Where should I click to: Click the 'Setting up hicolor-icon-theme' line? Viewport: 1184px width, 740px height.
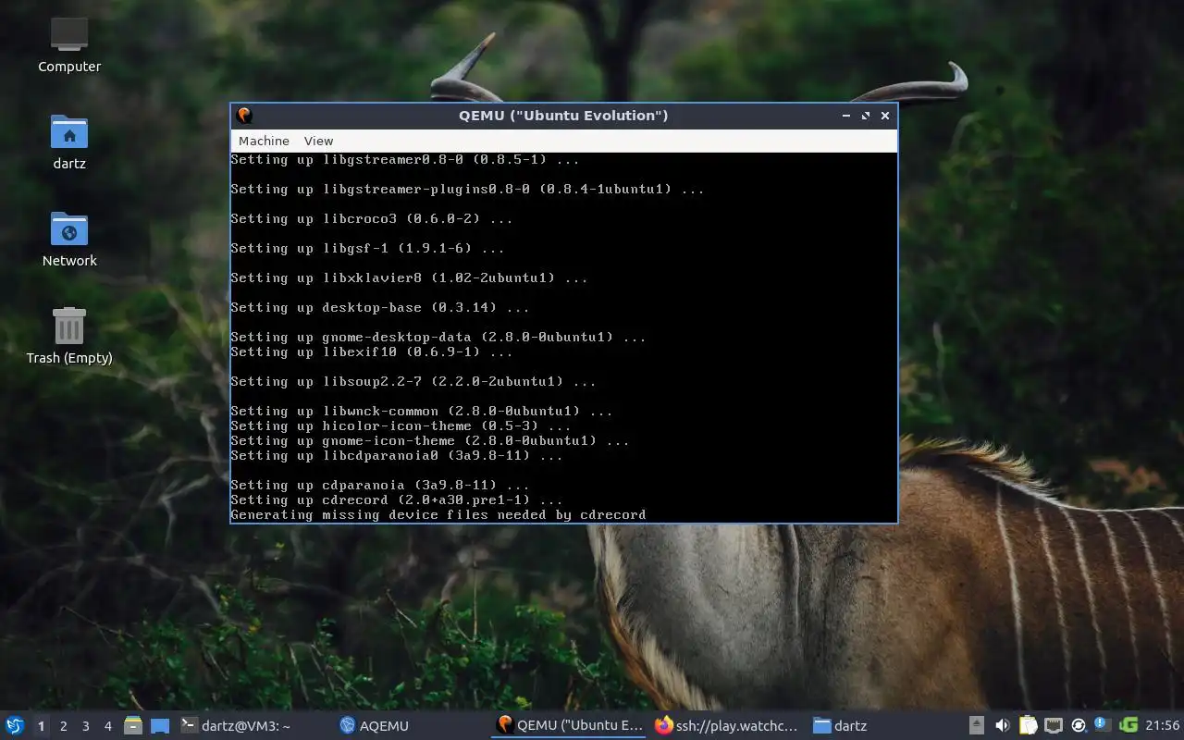point(401,425)
